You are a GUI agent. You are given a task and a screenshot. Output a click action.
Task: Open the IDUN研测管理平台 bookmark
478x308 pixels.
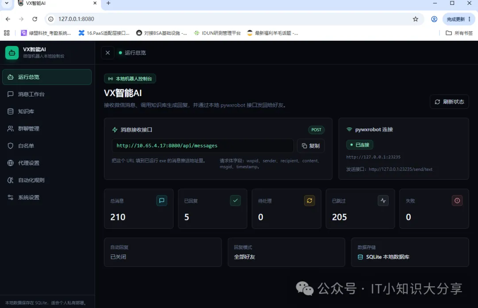(217, 33)
